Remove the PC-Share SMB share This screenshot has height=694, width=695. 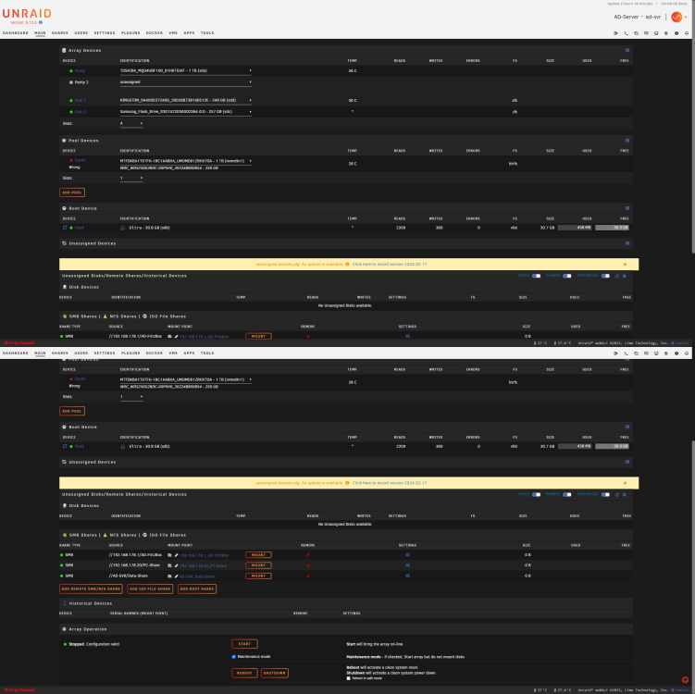click(308, 565)
